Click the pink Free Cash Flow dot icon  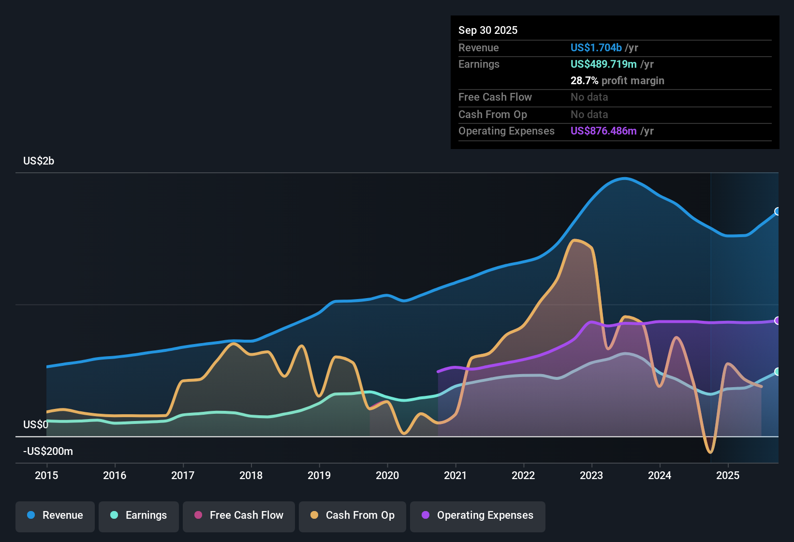tap(198, 515)
